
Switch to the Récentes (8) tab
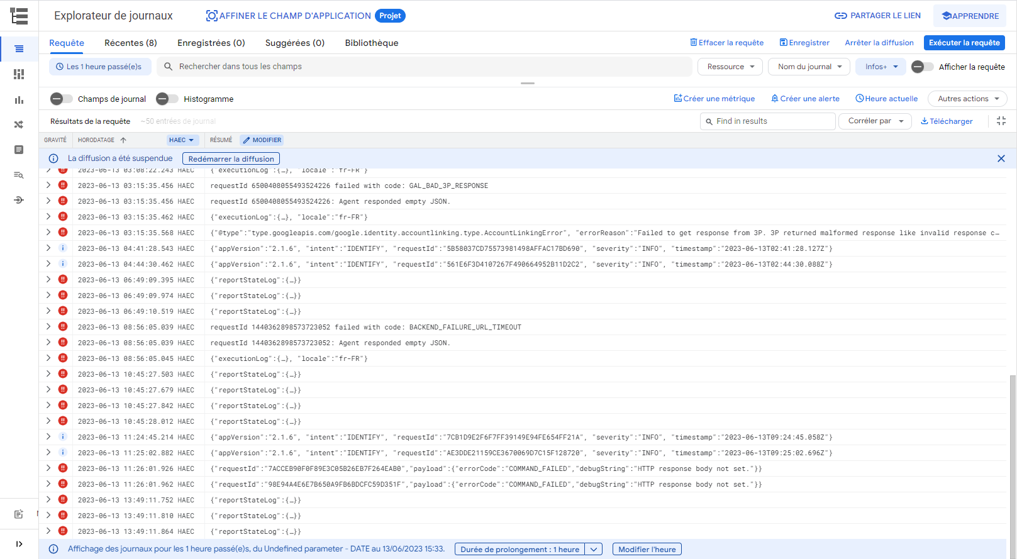[x=131, y=43]
